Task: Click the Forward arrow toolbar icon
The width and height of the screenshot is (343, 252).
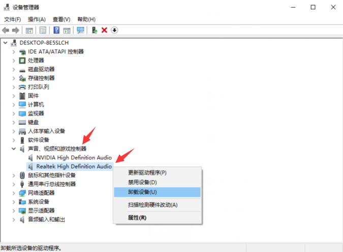Action: (x=16, y=30)
